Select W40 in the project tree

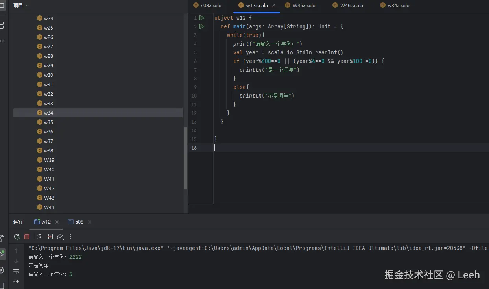[x=98, y=170]
